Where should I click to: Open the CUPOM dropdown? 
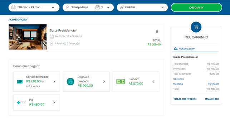(162, 8)
